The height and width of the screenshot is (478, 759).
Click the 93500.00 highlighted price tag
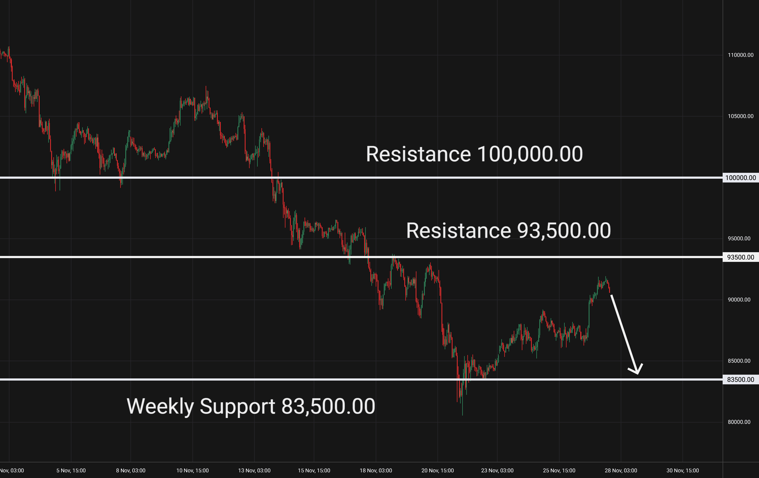coord(740,257)
